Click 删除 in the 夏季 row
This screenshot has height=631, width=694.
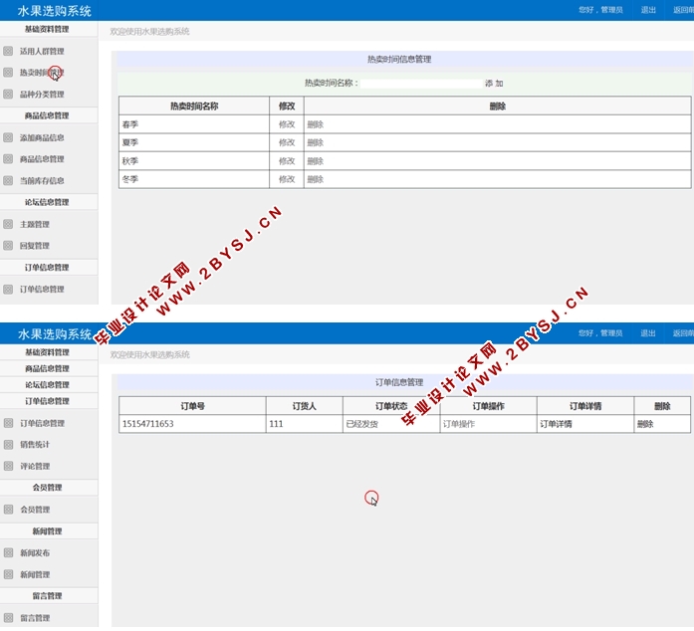click(315, 142)
